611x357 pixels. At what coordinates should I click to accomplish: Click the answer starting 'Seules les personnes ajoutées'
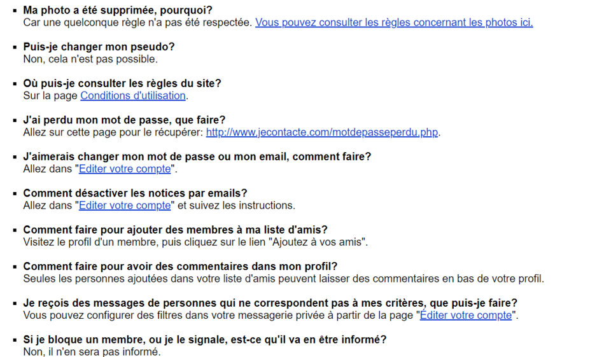[283, 279]
